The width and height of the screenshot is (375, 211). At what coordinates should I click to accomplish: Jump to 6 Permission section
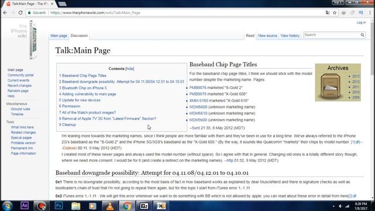tap(70, 106)
